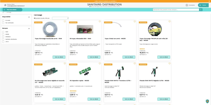Open product title Tuyau Cristal non armé – M0255
This screenshot has width=211, height=105.
(115, 39)
